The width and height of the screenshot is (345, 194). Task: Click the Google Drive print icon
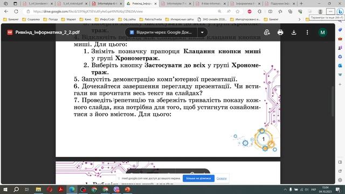pyautogui.click(x=280, y=32)
